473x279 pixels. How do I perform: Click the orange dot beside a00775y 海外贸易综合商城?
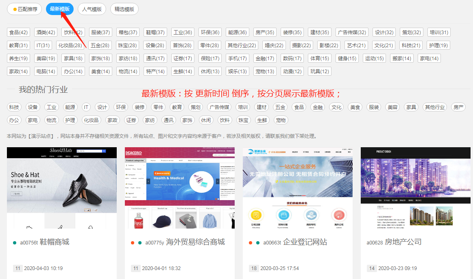[x=133, y=243]
